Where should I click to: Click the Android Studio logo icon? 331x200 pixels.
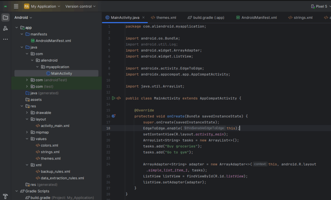(x=5, y=6)
